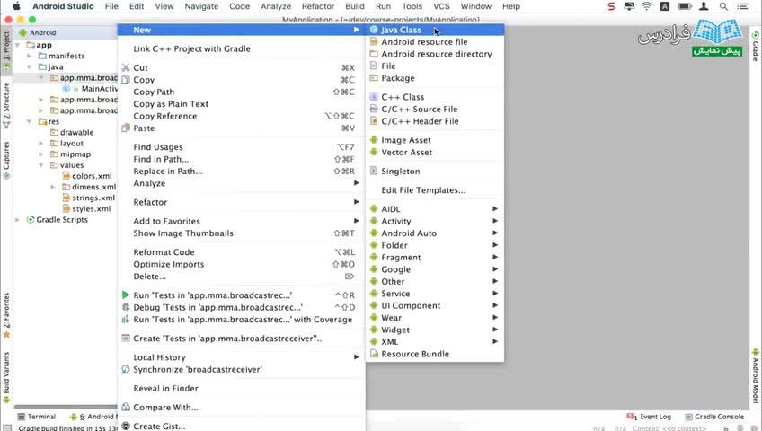Click the Singleton template icon
Viewport: 762px width, 431px height.
[x=374, y=171]
